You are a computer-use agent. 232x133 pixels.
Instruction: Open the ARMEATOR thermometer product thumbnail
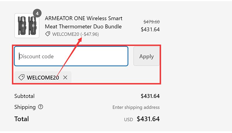27,25
